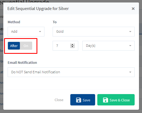Switch the toggle to On

[x=26, y=46]
